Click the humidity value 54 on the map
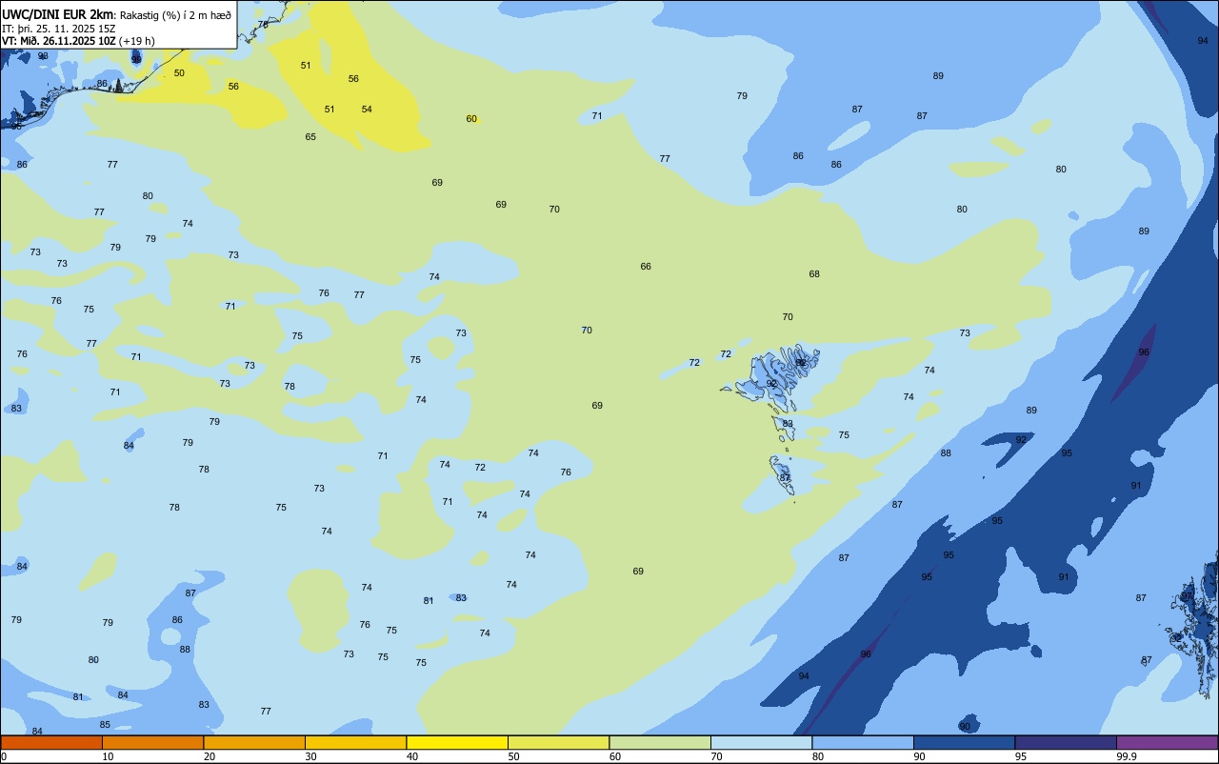 pyautogui.click(x=367, y=110)
